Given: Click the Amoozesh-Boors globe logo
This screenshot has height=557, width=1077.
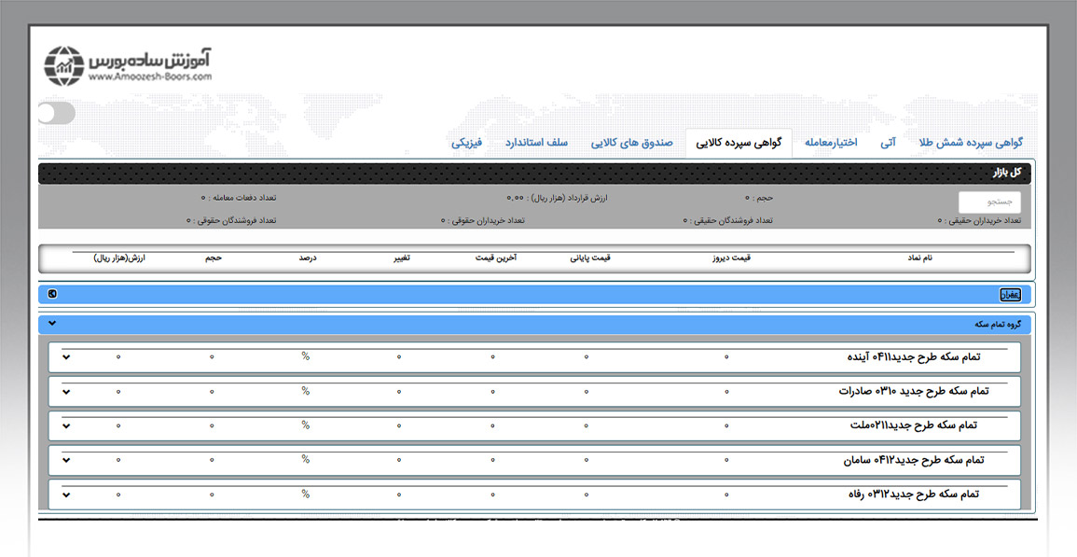Looking at the screenshot, I should (64, 65).
